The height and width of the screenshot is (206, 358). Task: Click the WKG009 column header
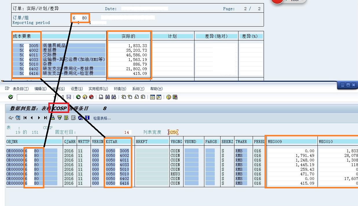coord(292,142)
